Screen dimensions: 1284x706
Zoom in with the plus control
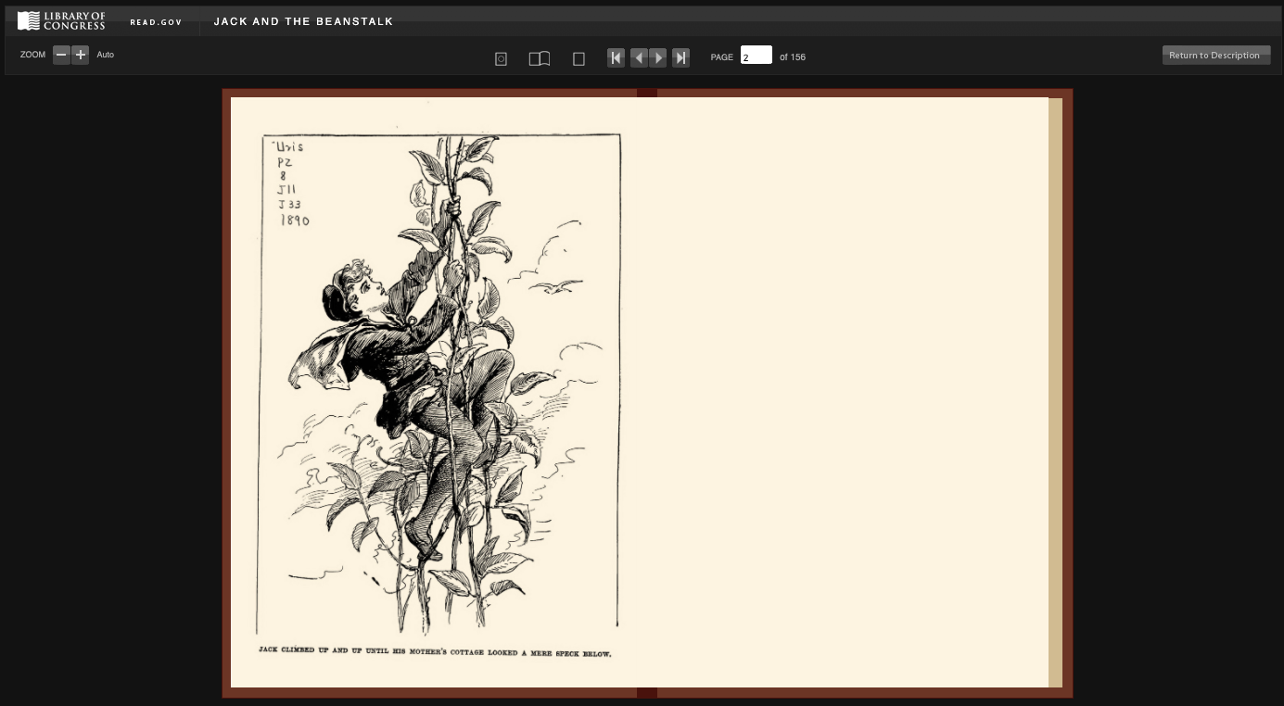[80, 55]
